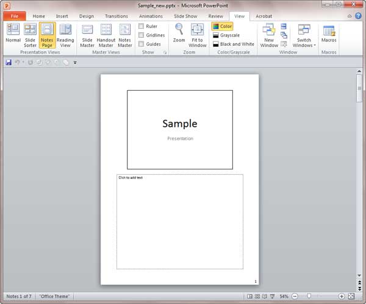Open the Zoom dialog magnifier
This screenshot has width=366, height=304.
pyautogui.click(x=179, y=33)
